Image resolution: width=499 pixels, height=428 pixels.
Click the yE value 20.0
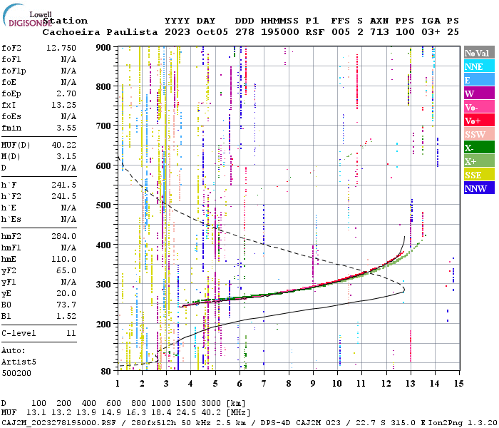pyautogui.click(x=66, y=294)
